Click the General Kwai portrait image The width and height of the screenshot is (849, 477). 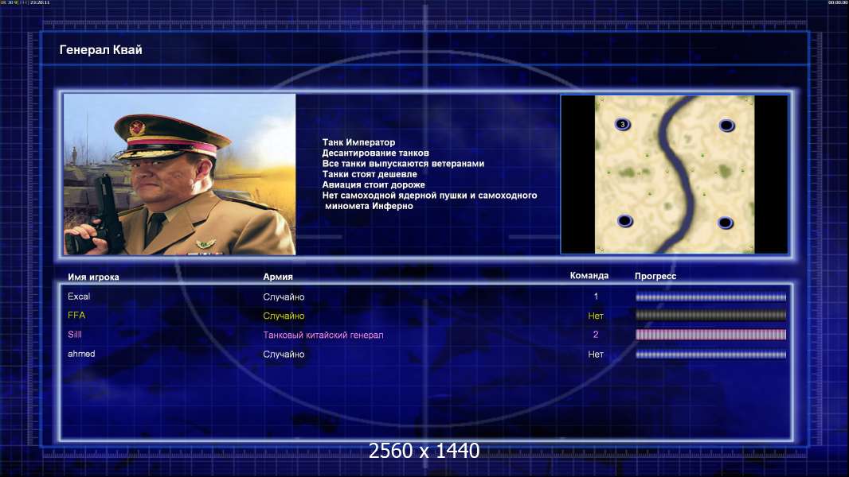(x=180, y=174)
